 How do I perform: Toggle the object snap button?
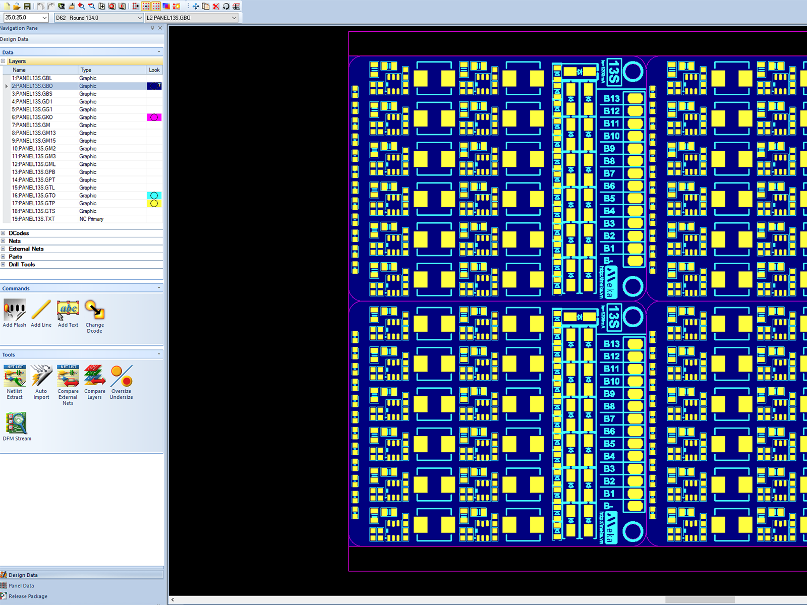(x=136, y=6)
